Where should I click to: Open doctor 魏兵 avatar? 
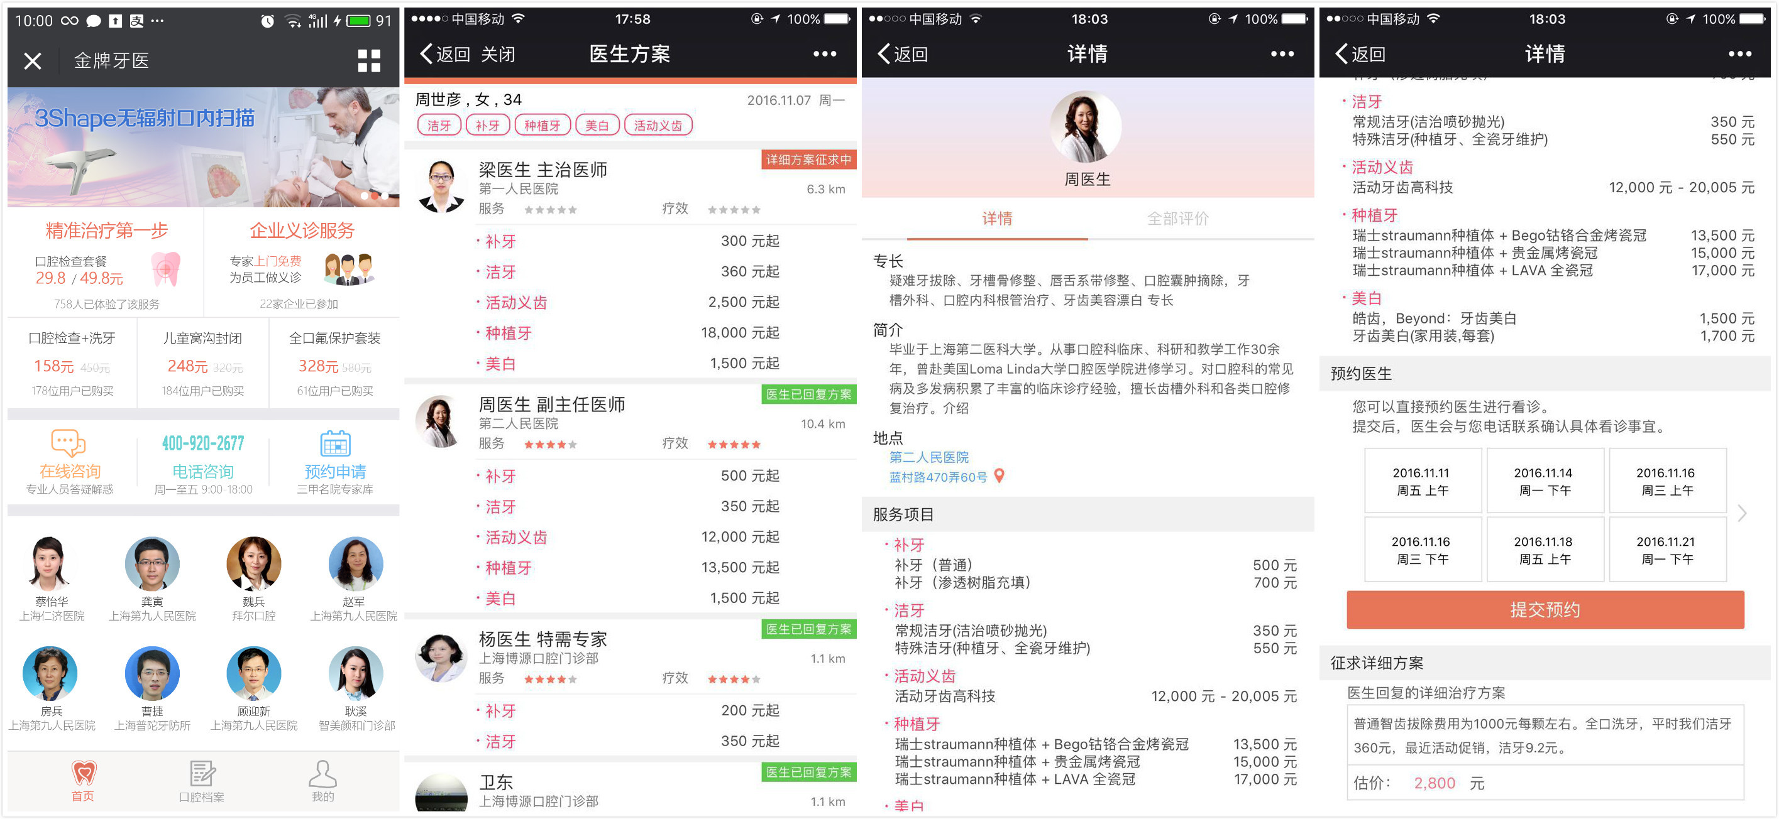click(253, 564)
